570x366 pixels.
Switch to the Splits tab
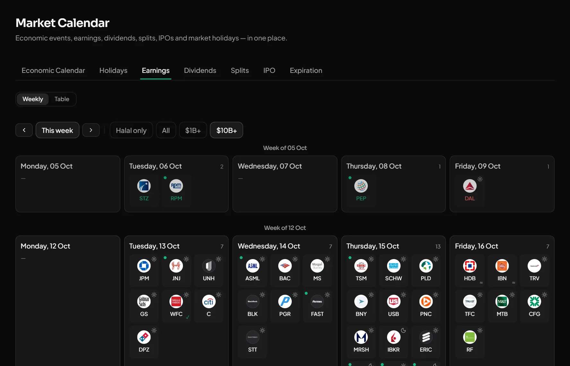point(240,71)
